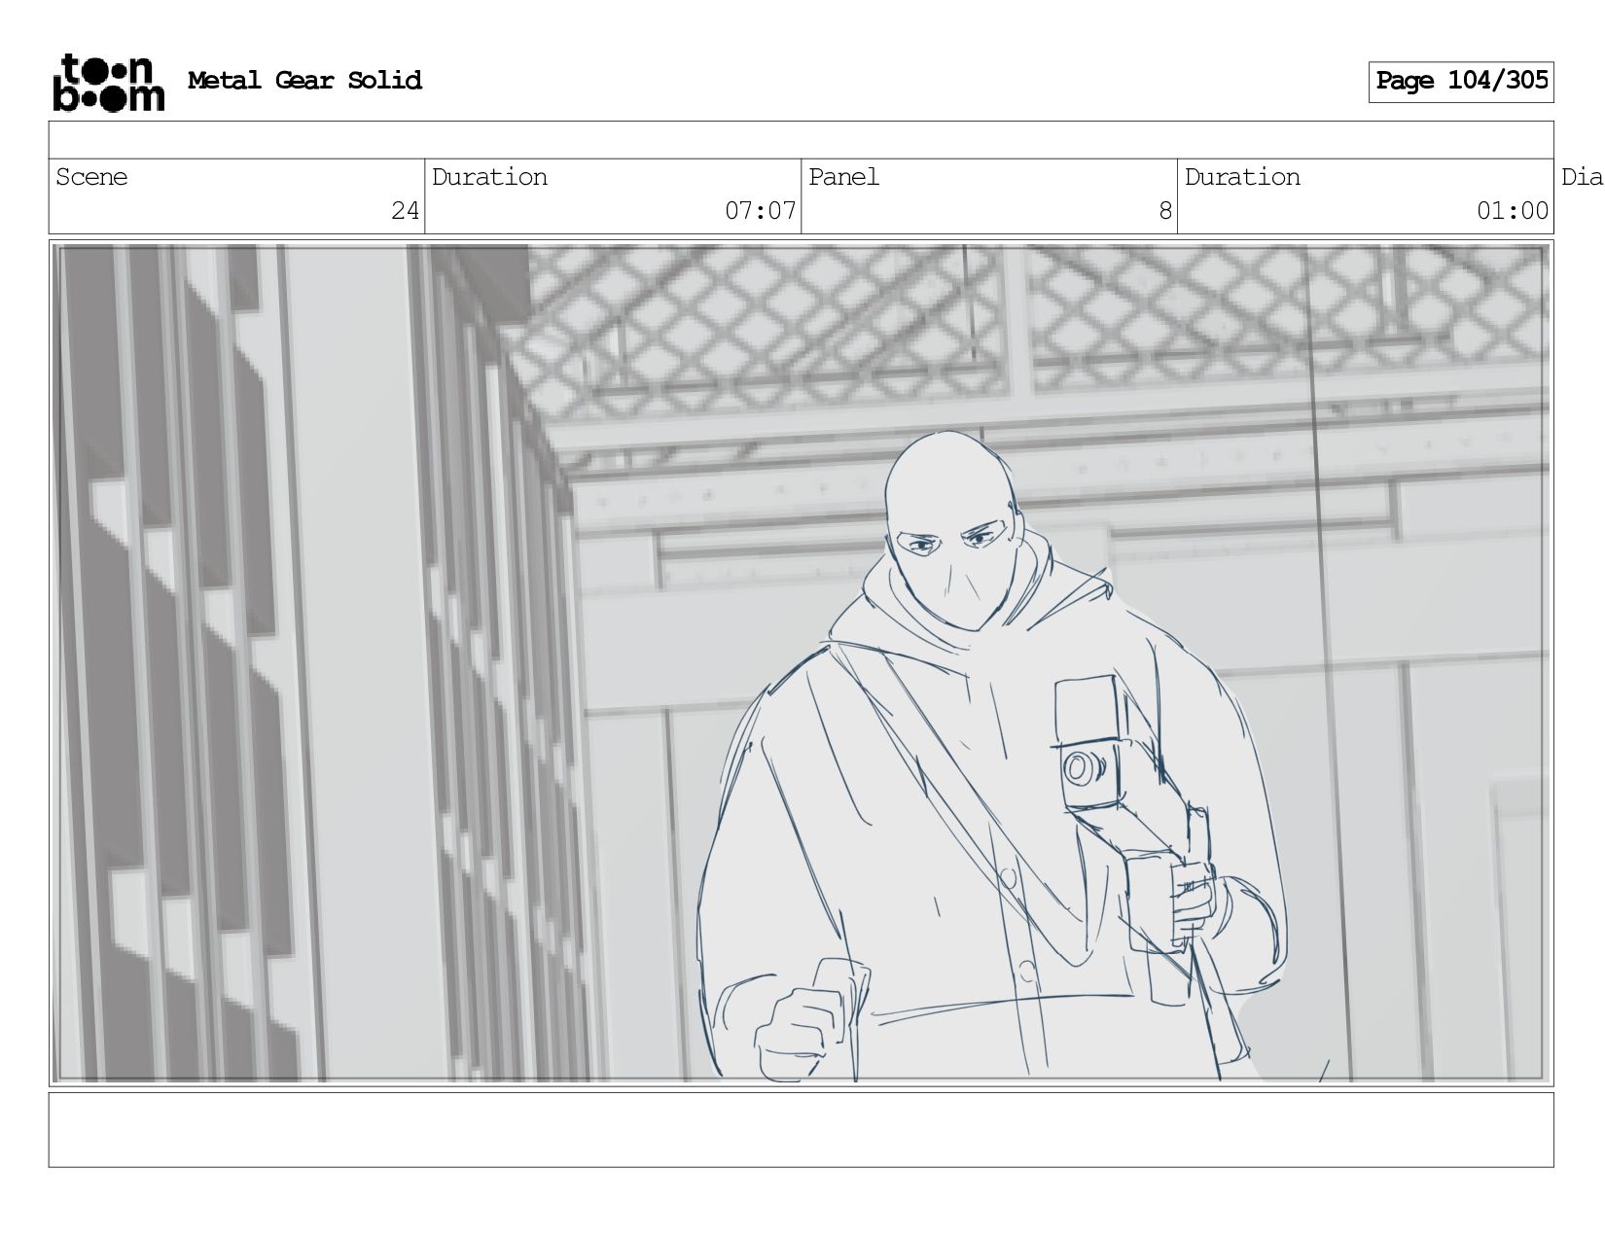Click the panel duration value '01:00'

coord(1513,211)
